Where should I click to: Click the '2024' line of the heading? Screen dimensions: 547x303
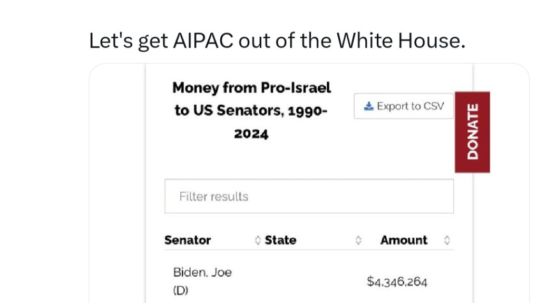[x=251, y=134]
